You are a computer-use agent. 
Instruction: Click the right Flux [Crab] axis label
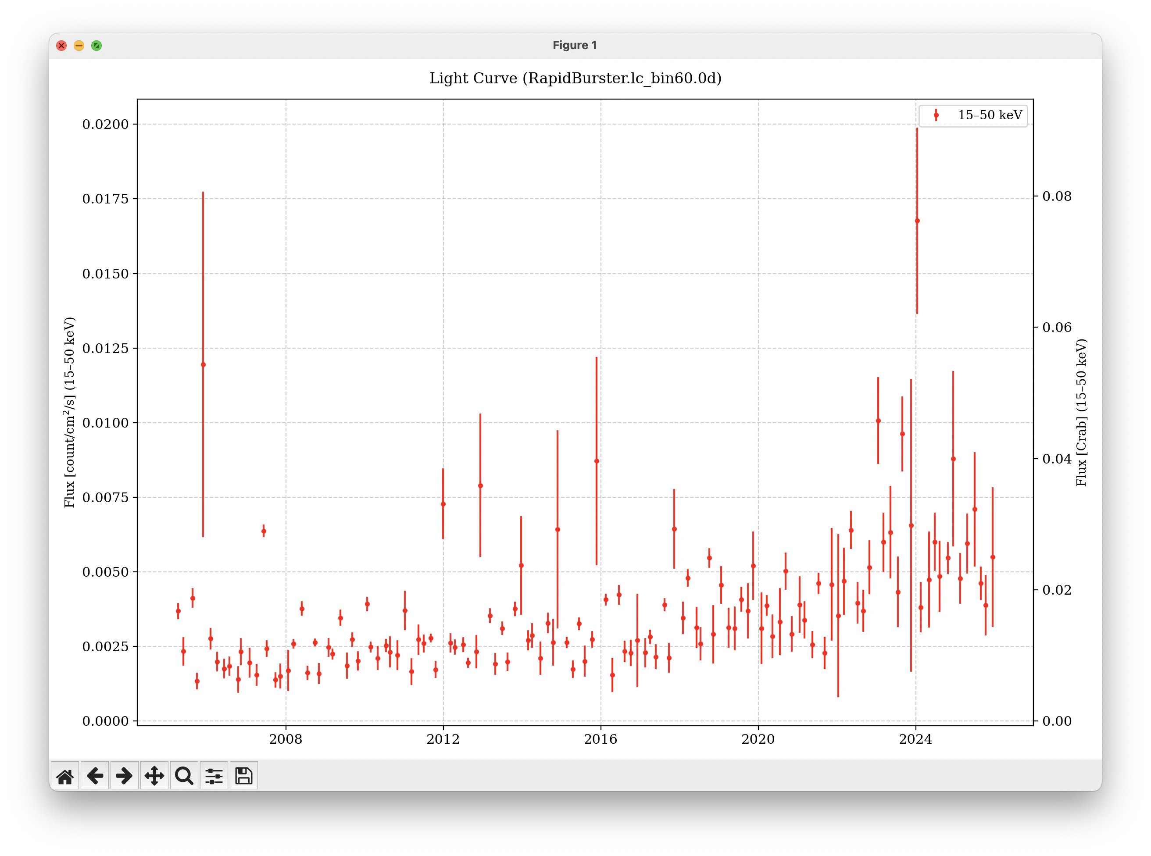coord(1081,412)
